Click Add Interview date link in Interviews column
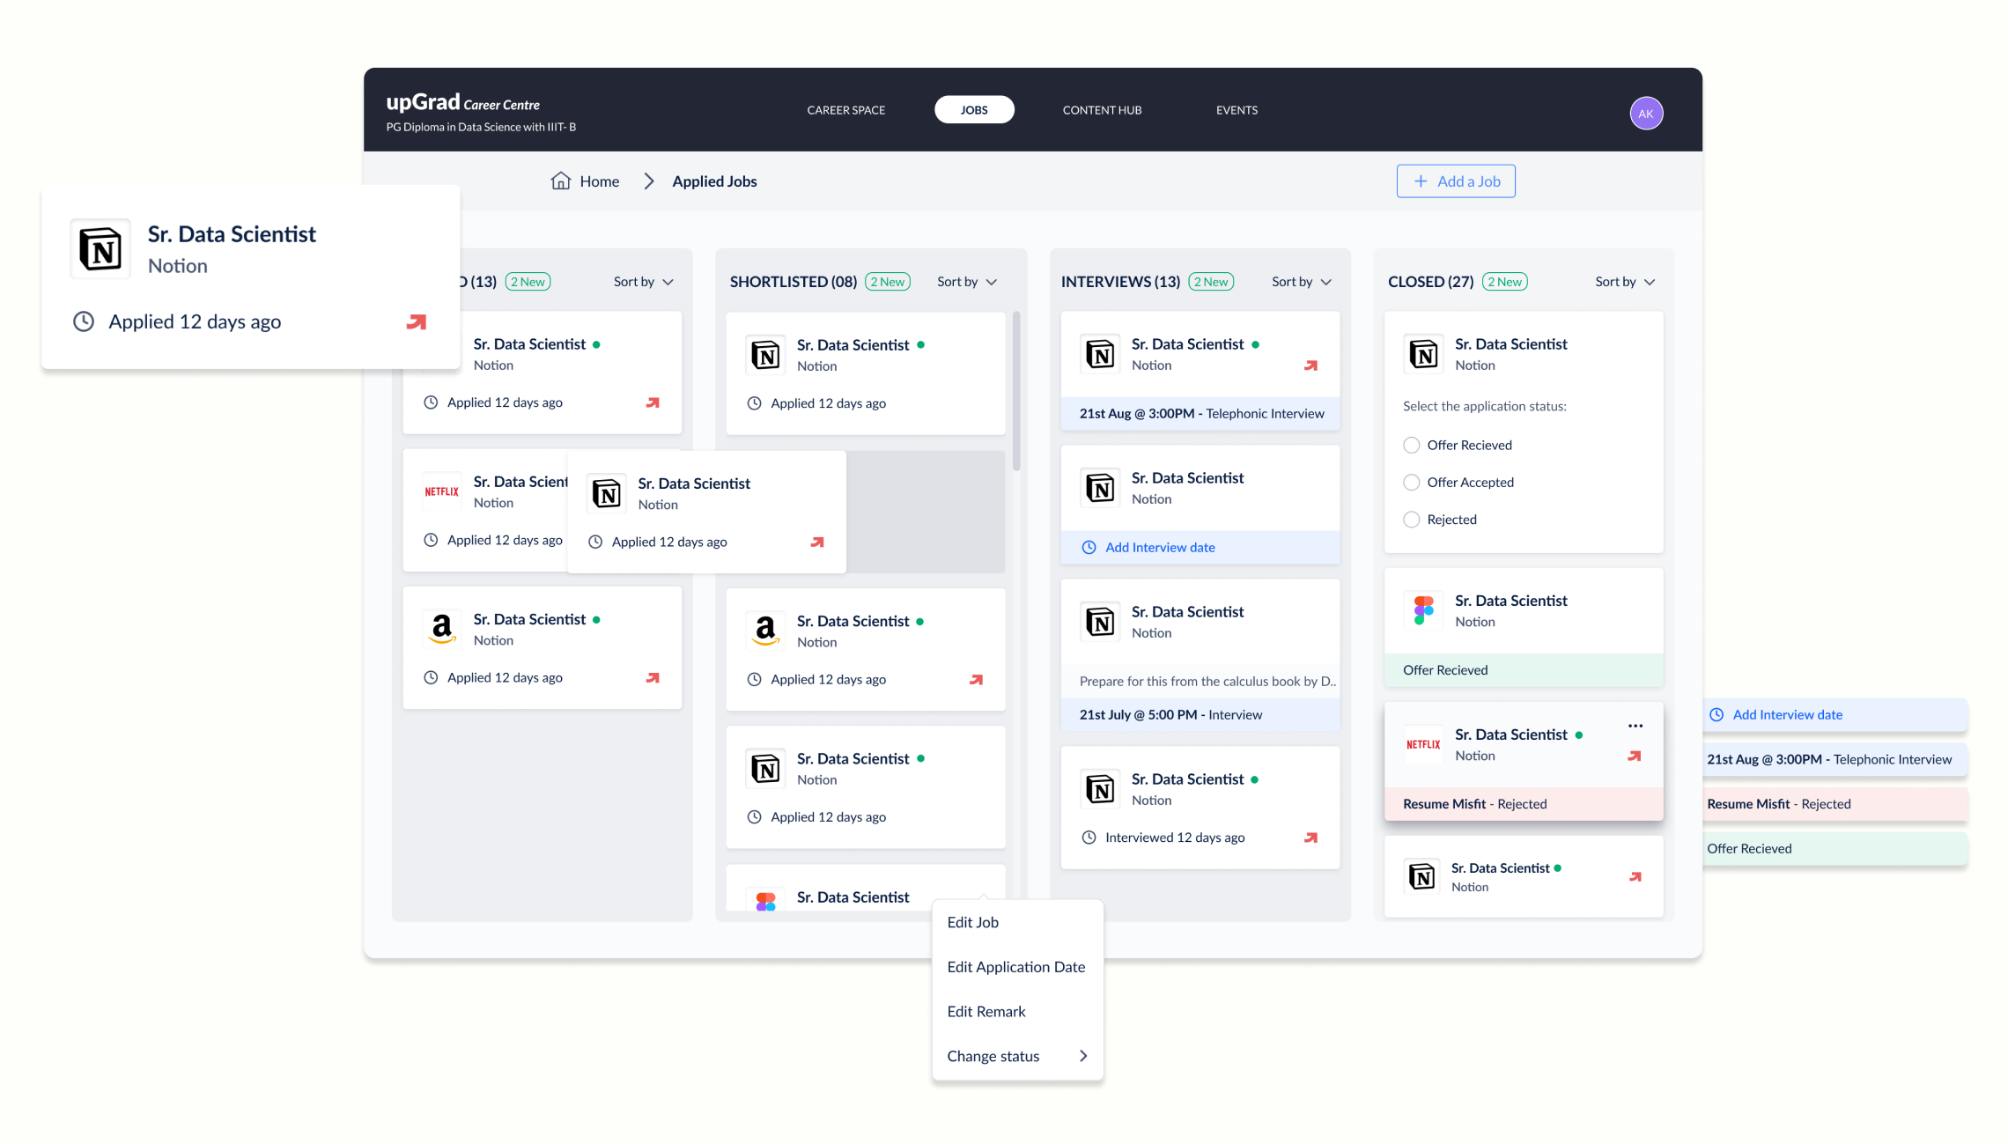 (1159, 547)
